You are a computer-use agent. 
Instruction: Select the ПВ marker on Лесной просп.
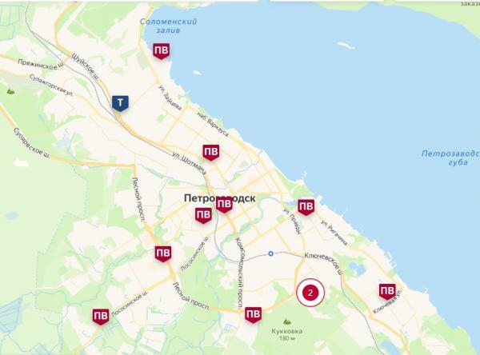coord(163,253)
